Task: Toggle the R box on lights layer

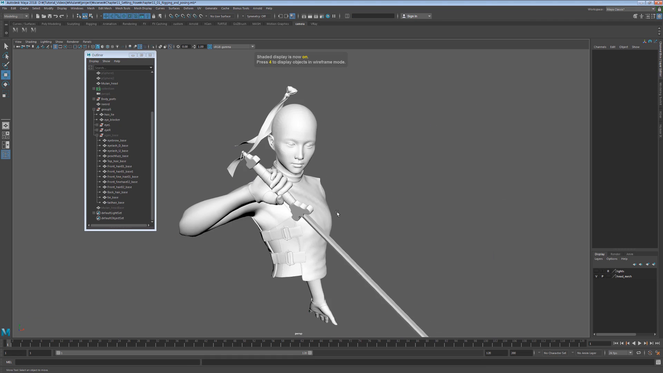Action: [608, 271]
